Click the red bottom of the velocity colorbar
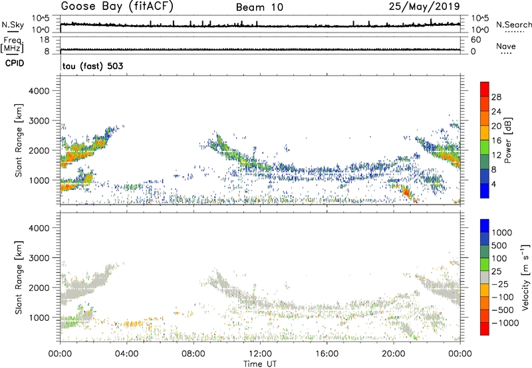Viewport: 532px width, 368px height. tap(485, 329)
